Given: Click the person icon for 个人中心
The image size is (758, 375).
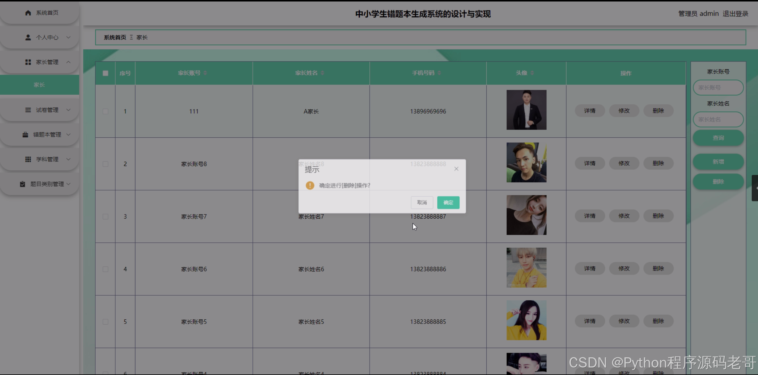Looking at the screenshot, I should 28,37.
